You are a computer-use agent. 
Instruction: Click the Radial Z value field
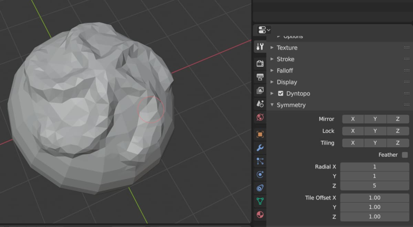[x=374, y=186]
